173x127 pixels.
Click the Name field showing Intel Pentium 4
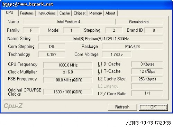coord(68,22)
